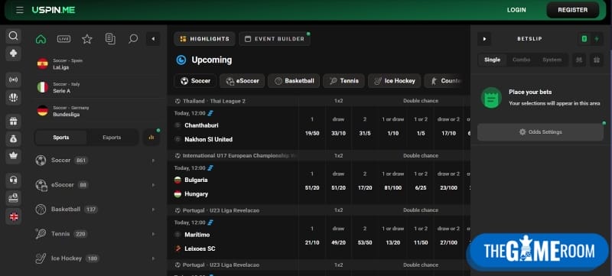The width and height of the screenshot is (612, 276).
Task: Open the gift bonuses sidebar icon
Action: point(13,122)
